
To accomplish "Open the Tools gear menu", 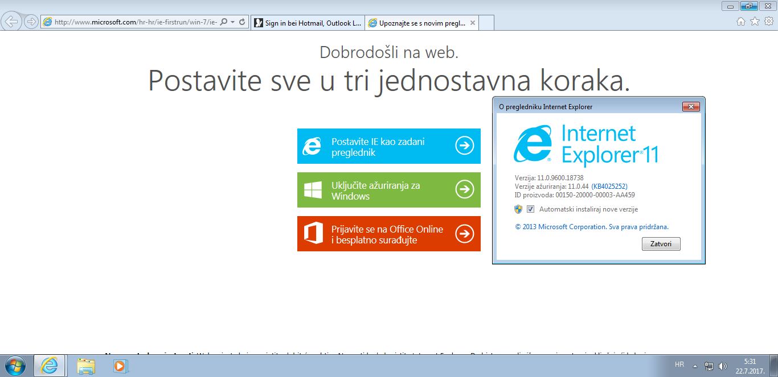I will point(768,22).
